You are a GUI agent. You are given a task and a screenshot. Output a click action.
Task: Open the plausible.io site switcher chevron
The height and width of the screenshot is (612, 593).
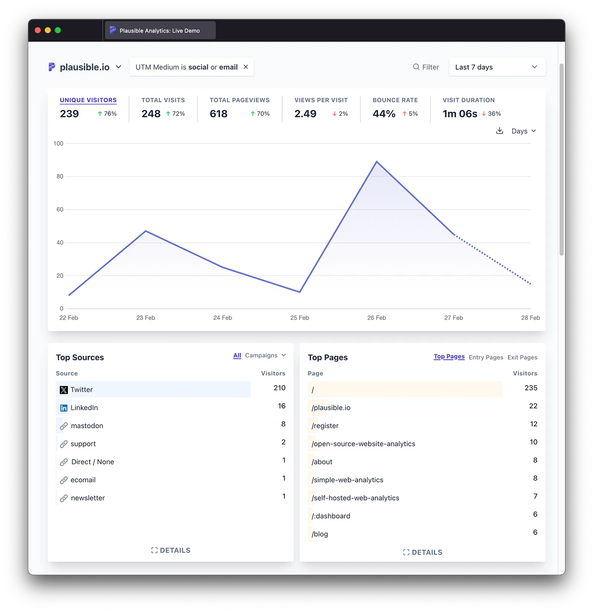[119, 67]
